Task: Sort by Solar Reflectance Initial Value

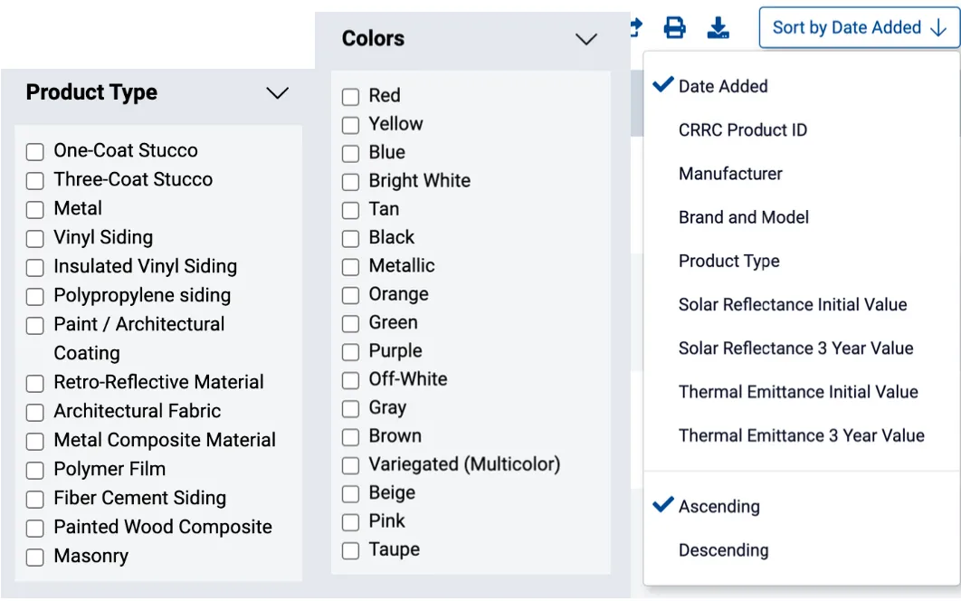Action: [x=793, y=305]
